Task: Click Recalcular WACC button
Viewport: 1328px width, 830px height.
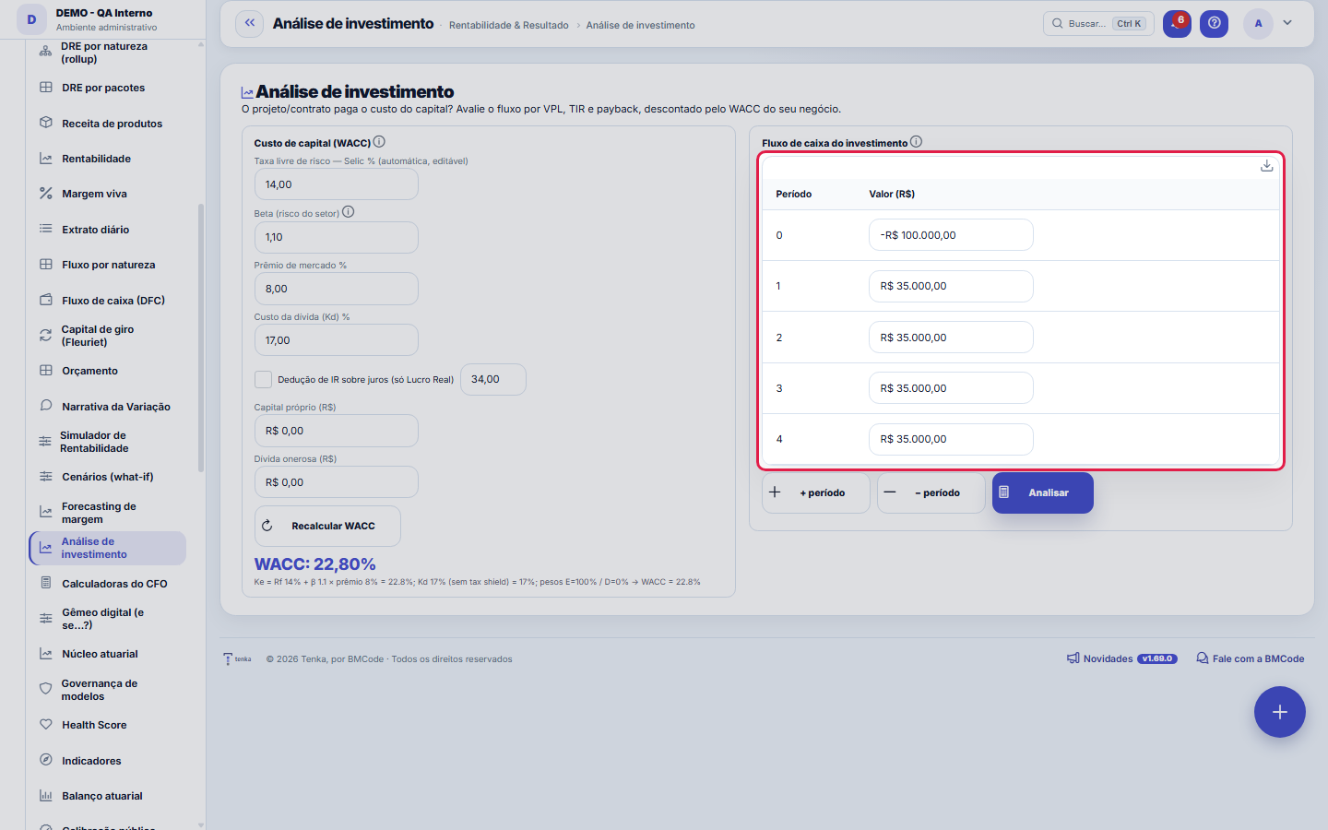Action: coord(327,526)
